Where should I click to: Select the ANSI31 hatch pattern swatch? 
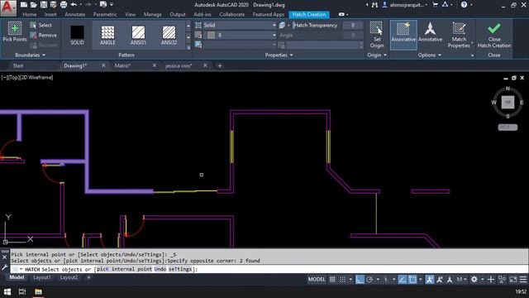click(138, 35)
